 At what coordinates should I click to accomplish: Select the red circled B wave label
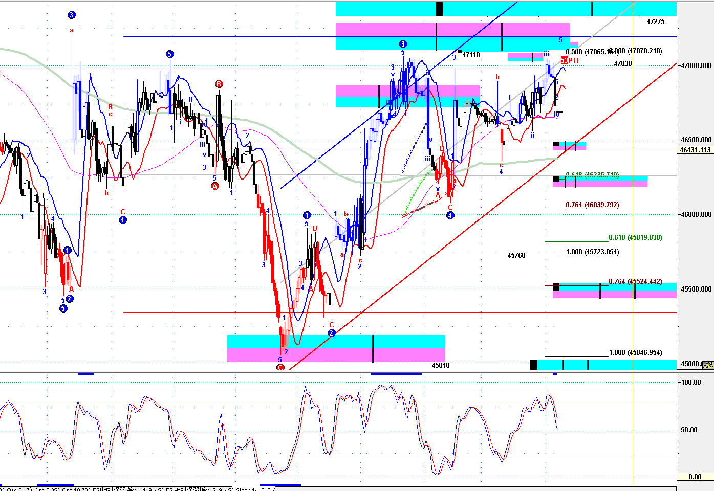pyautogui.click(x=219, y=84)
